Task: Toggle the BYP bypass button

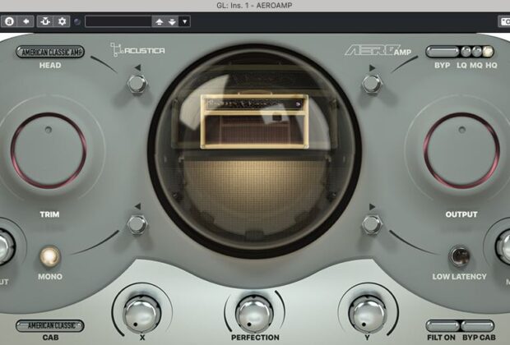Action: [x=442, y=51]
